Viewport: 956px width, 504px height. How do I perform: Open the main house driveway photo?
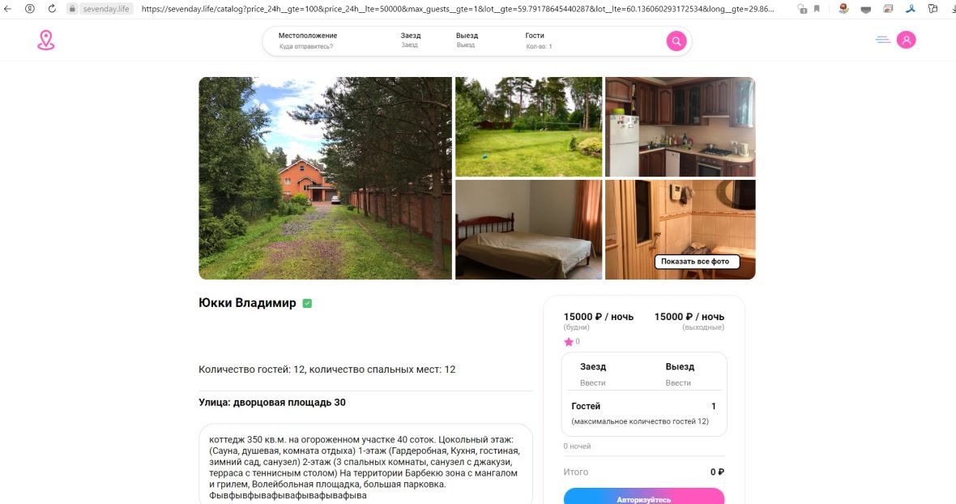click(325, 178)
